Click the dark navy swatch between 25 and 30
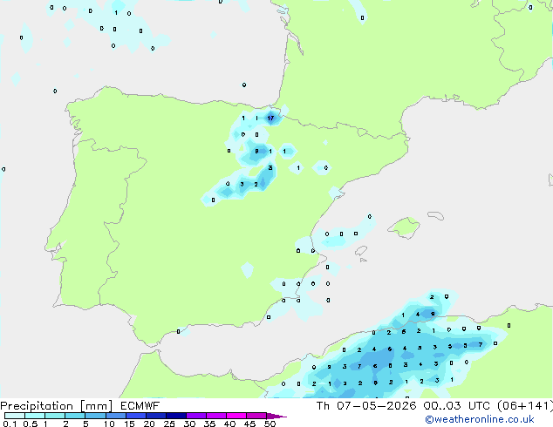Viewport: 553px width, 427px height. [x=176, y=416]
